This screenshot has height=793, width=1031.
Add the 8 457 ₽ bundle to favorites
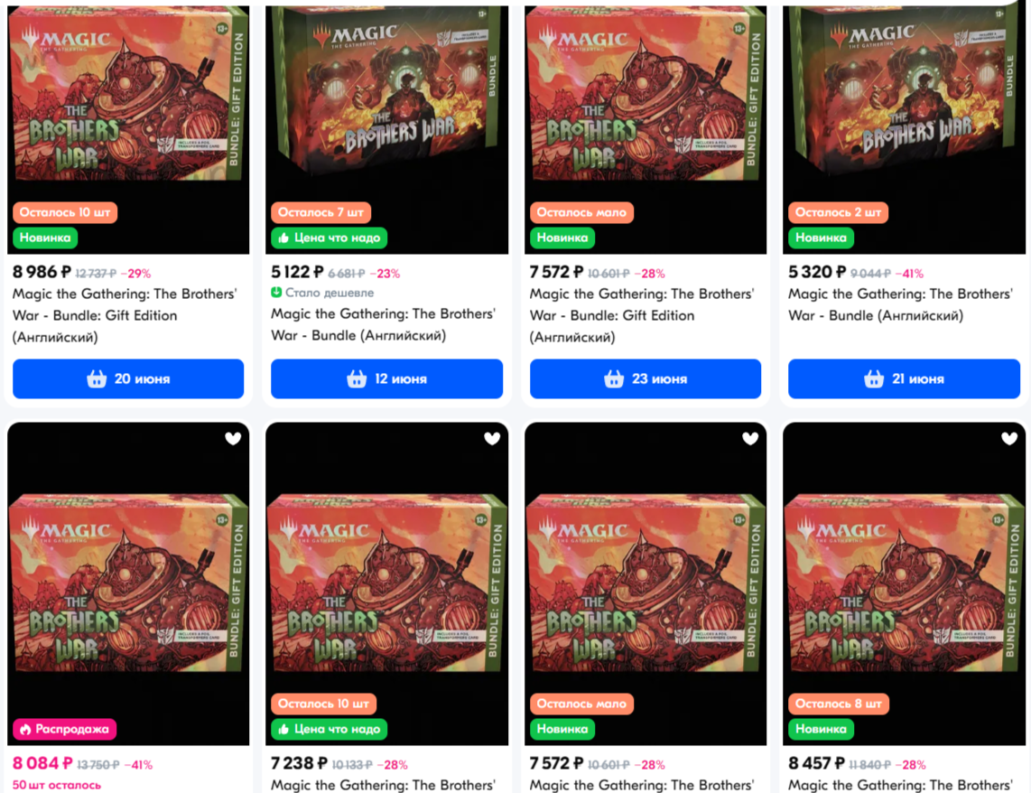(1009, 439)
